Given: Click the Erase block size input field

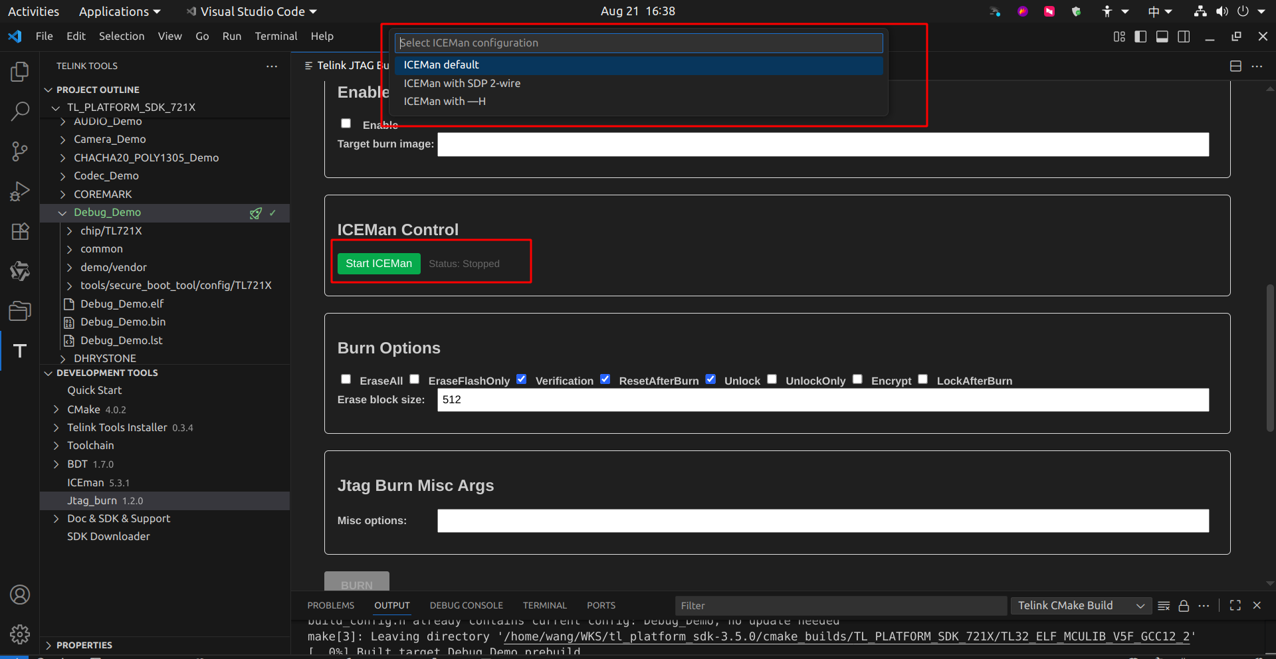Looking at the screenshot, I should (822, 400).
